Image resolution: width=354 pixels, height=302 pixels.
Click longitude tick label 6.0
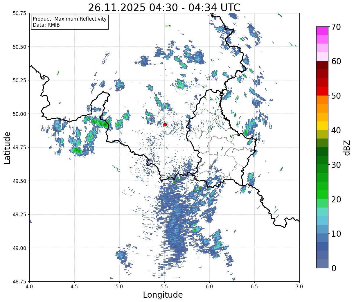click(209, 287)
